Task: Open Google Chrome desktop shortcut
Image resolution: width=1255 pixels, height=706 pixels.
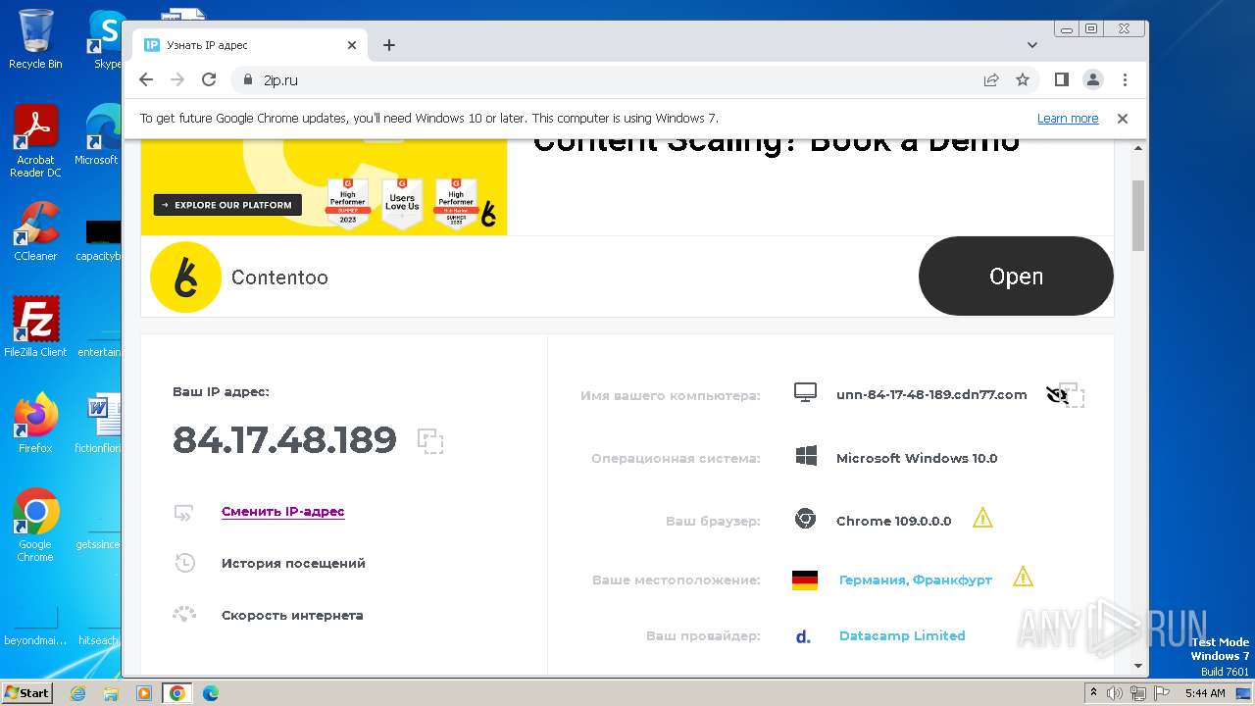Action: [35, 525]
